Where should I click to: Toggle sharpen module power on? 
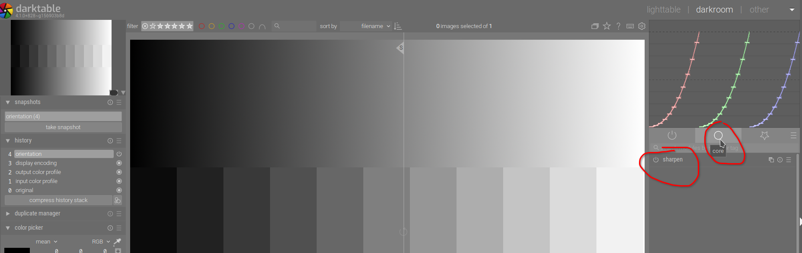(656, 160)
